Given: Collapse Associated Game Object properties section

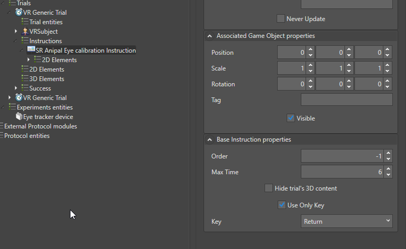Looking at the screenshot, I should coord(210,36).
